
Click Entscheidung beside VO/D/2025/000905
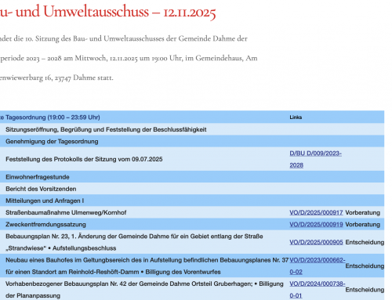(x=365, y=242)
